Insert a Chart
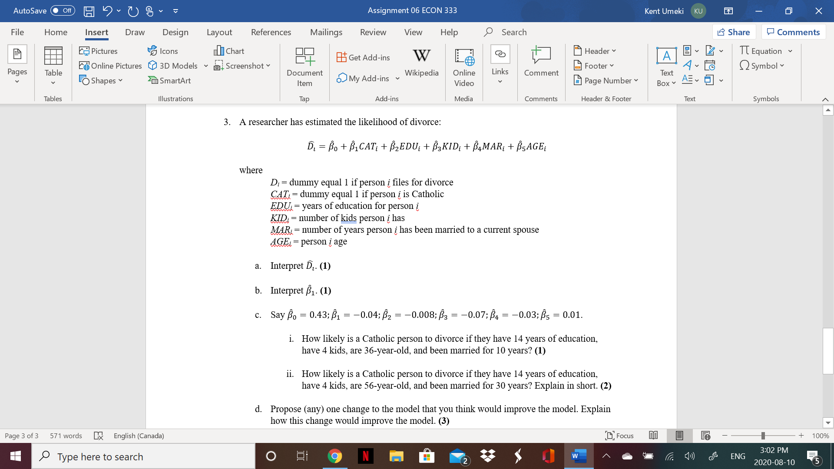834x469 pixels. coord(229,51)
